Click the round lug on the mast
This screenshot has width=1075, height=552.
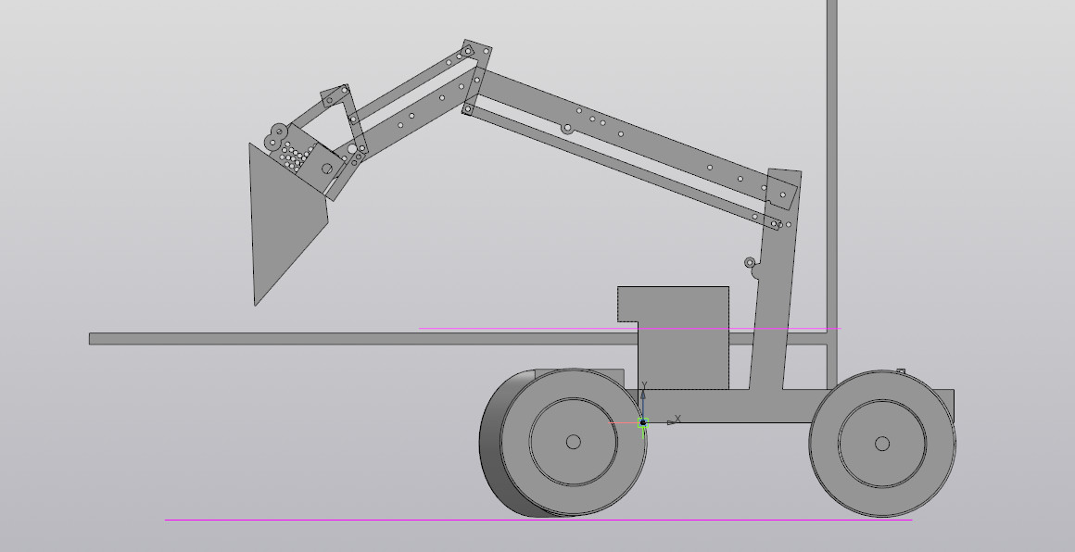pyautogui.click(x=751, y=263)
